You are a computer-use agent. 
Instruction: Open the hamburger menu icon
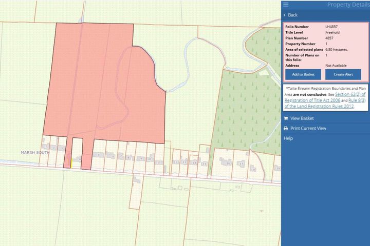[x=286, y=5]
